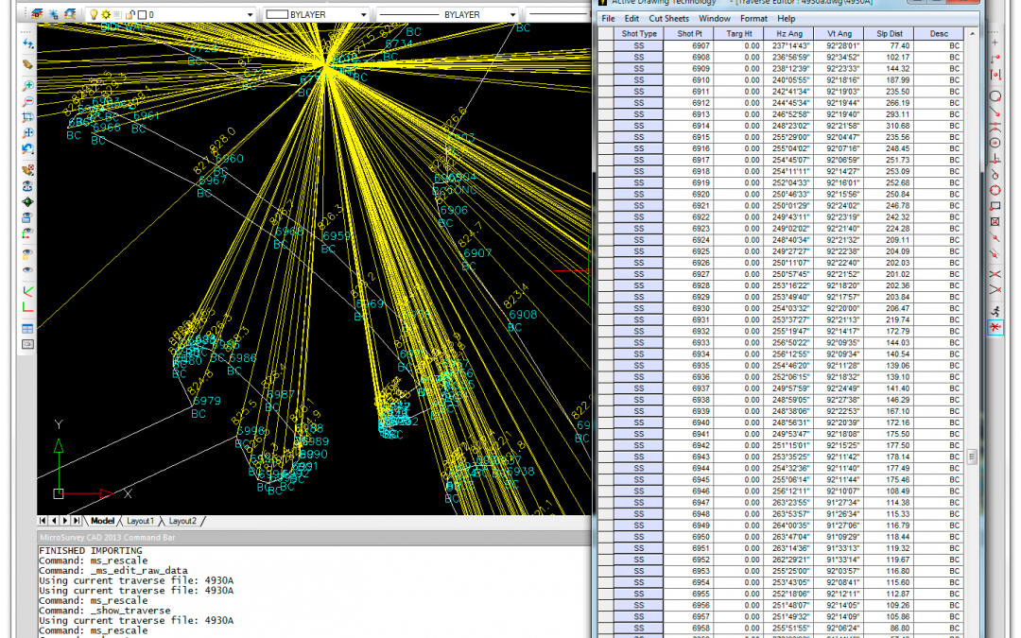Click the Zoom In magnifier icon
Viewport: 1021px width, 638px height.
coord(27,85)
